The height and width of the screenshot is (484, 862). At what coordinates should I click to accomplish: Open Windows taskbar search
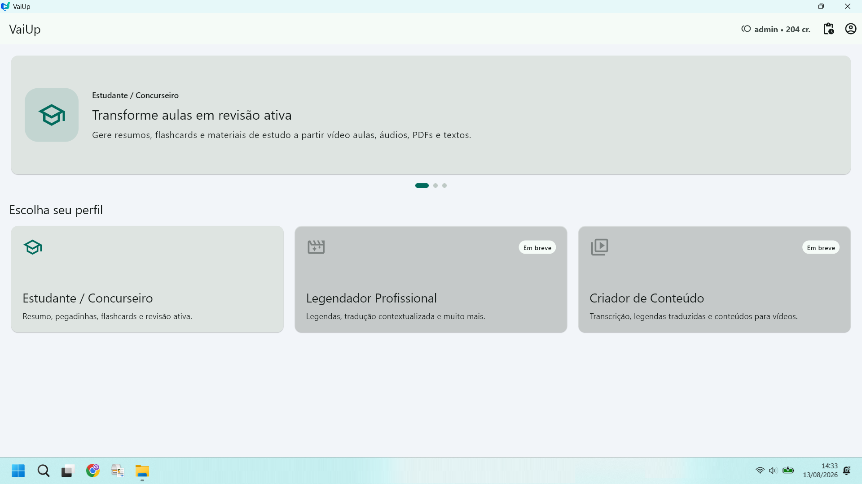(44, 471)
